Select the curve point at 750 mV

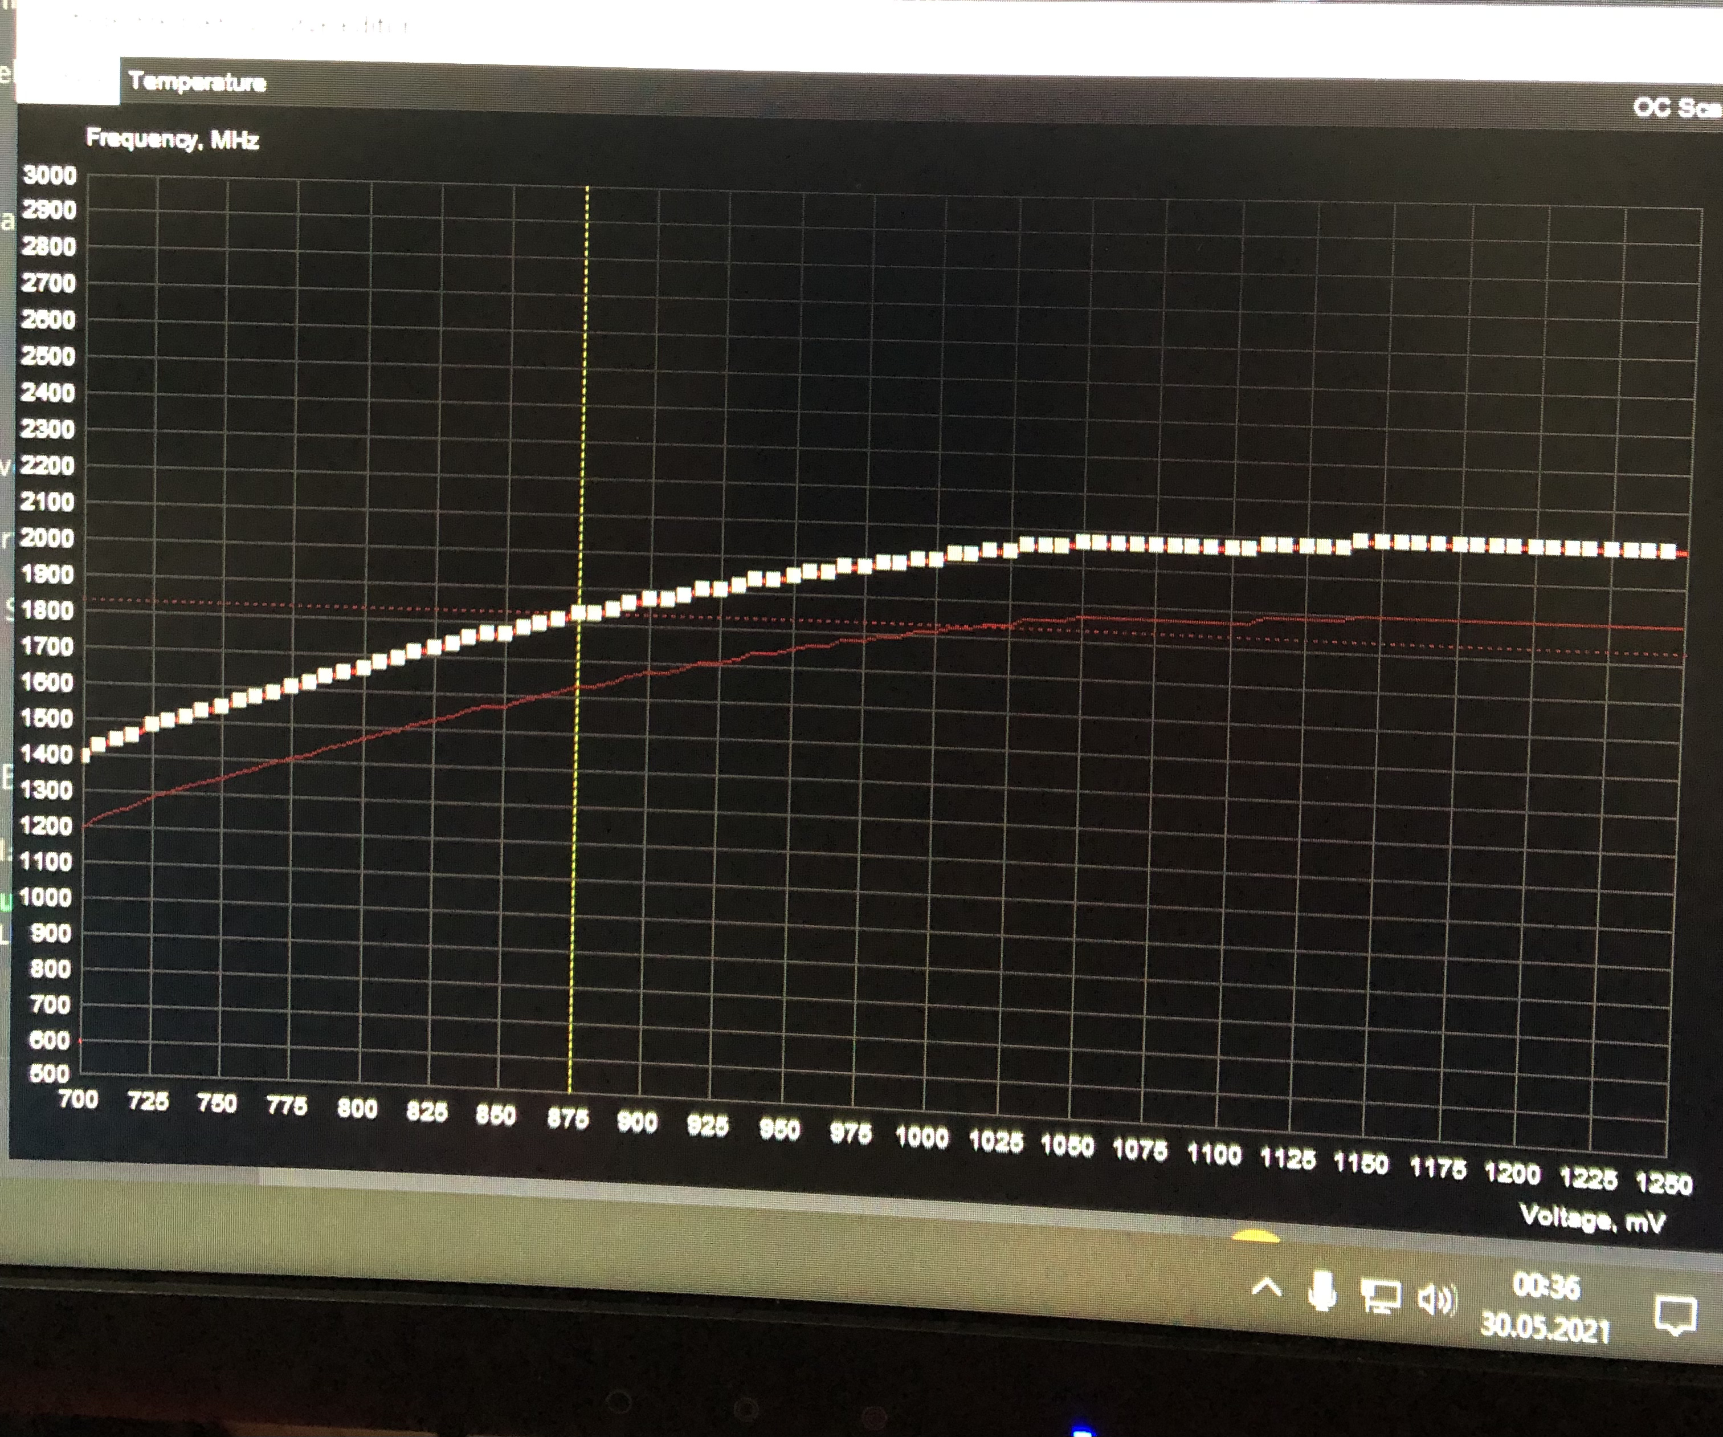click(x=221, y=707)
